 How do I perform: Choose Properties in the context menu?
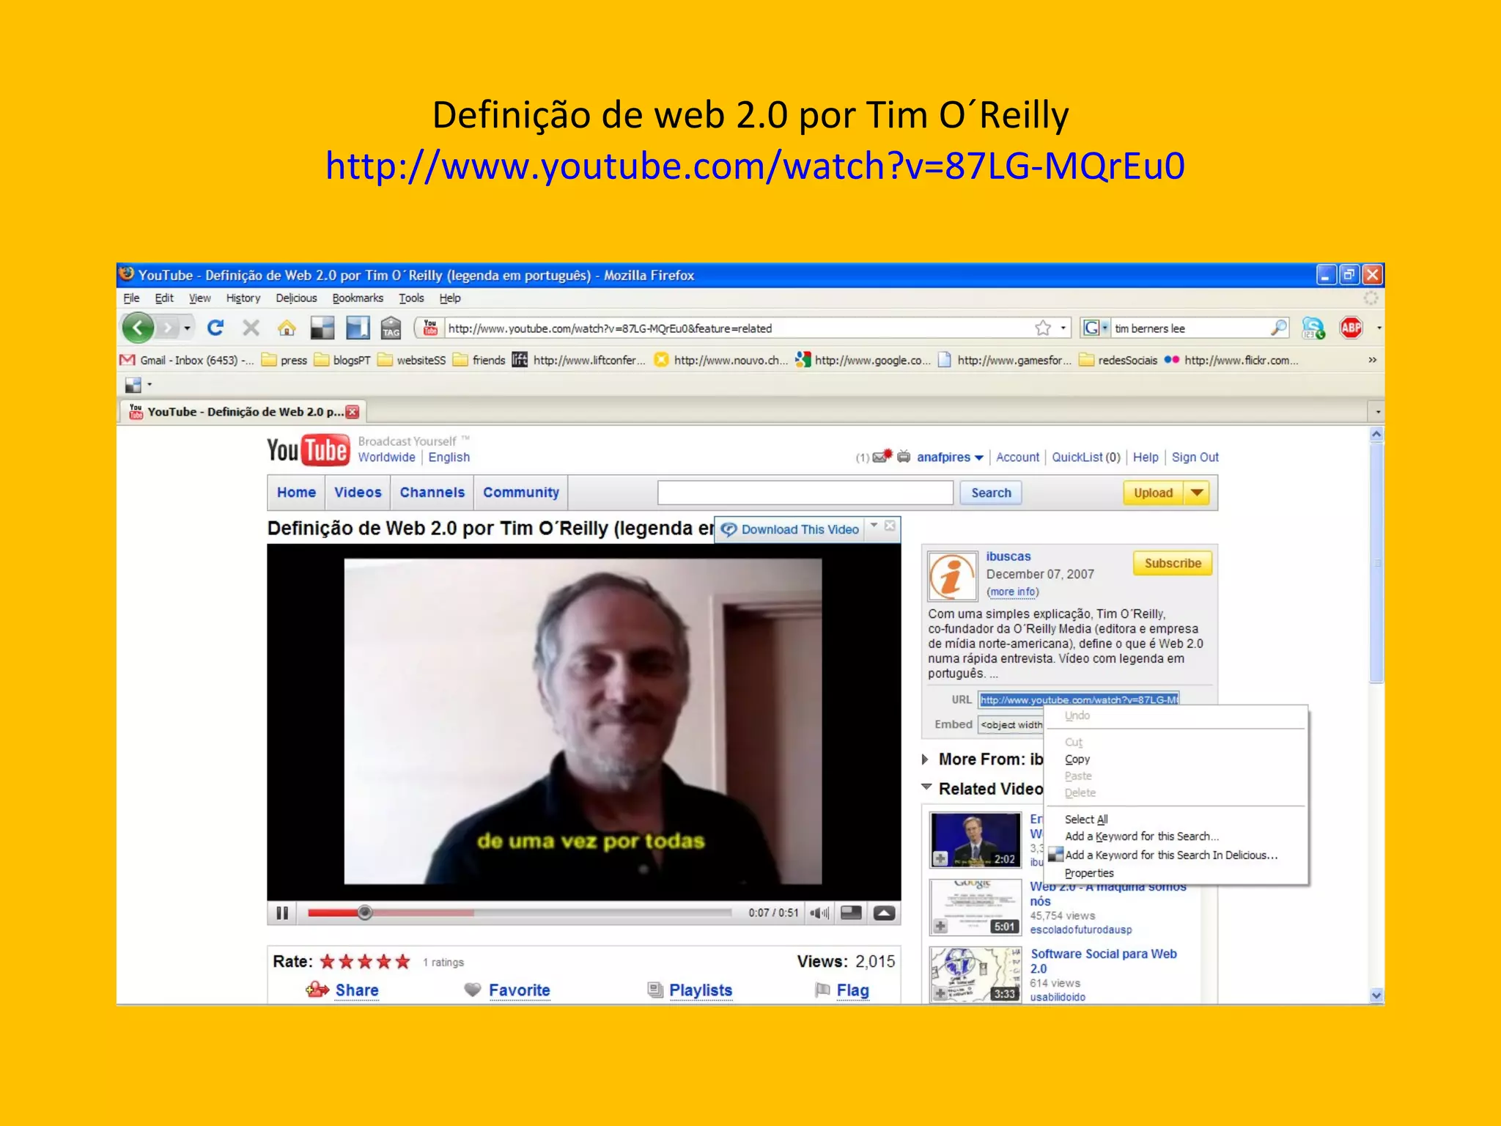click(1089, 873)
